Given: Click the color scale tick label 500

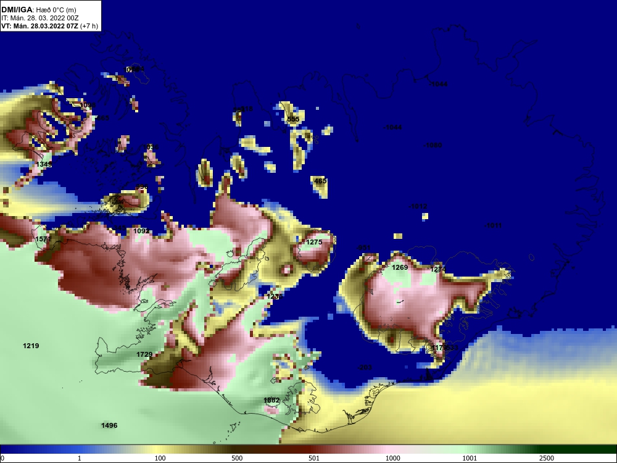Looking at the screenshot, I should click(x=237, y=458).
